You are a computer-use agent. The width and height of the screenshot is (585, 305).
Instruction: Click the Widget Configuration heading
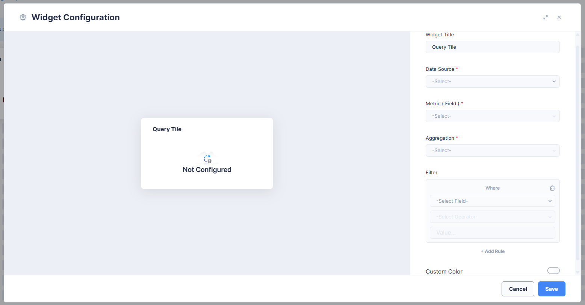pos(76,17)
